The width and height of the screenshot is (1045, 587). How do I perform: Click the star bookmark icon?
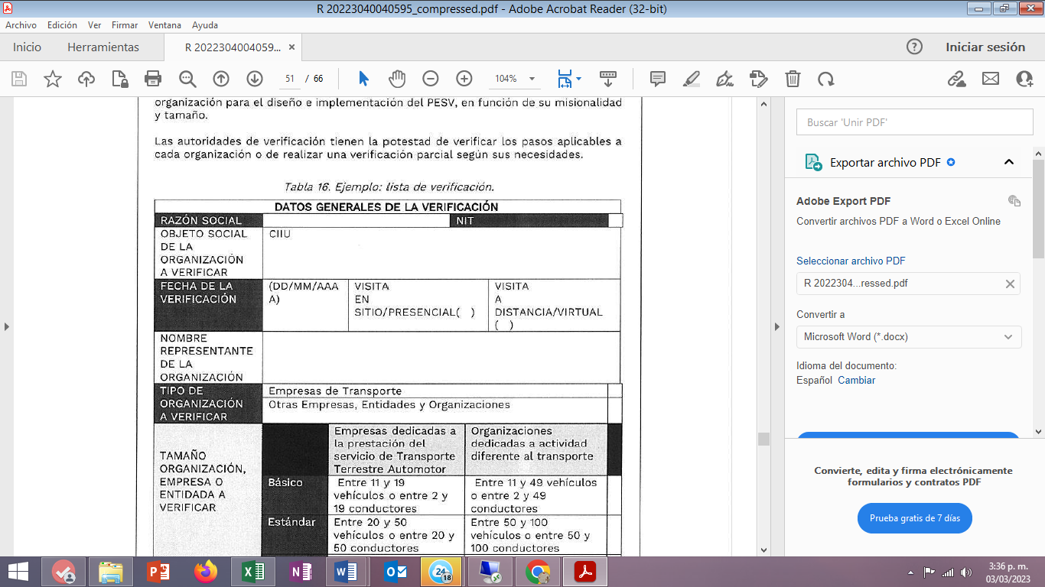tap(53, 79)
